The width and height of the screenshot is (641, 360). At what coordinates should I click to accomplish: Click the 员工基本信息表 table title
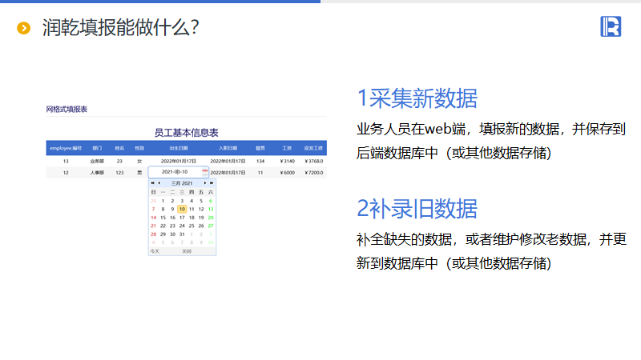click(187, 133)
